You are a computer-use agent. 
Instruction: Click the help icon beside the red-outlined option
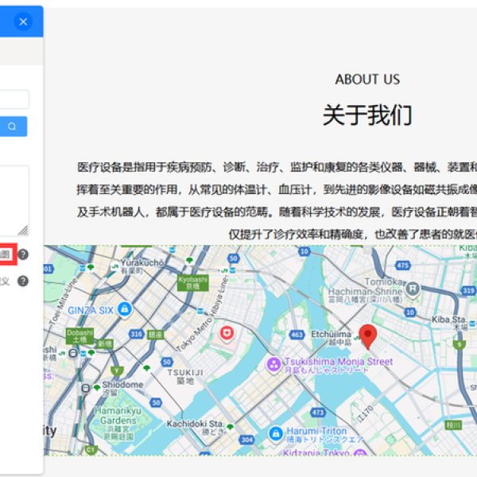coord(24,254)
